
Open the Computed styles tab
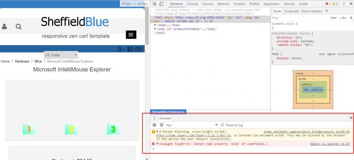pyautogui.click(x=291, y=11)
